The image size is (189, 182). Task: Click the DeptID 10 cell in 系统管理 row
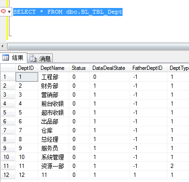[26, 157]
